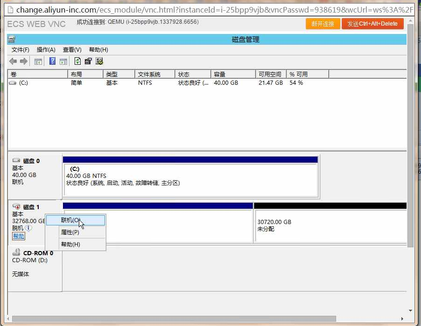
Task: Click the disk settings toolbar icon
Action: point(99,61)
